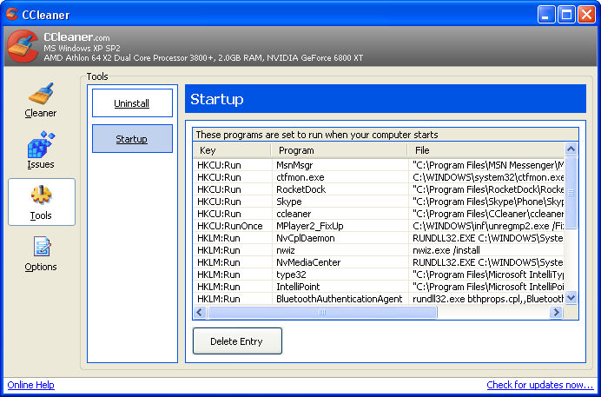Click the Delete Entry button
Image resolution: width=601 pixels, height=397 pixels.
click(x=237, y=341)
